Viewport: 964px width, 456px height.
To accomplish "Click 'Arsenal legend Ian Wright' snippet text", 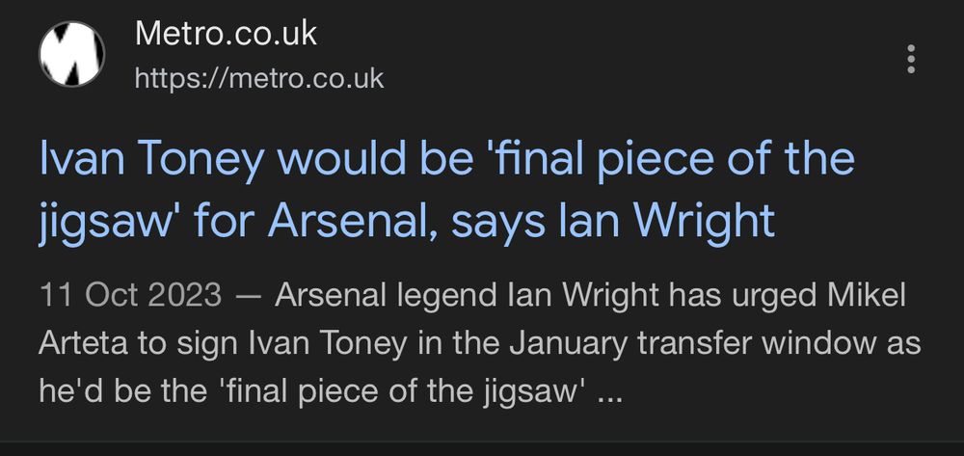I will (x=468, y=296).
